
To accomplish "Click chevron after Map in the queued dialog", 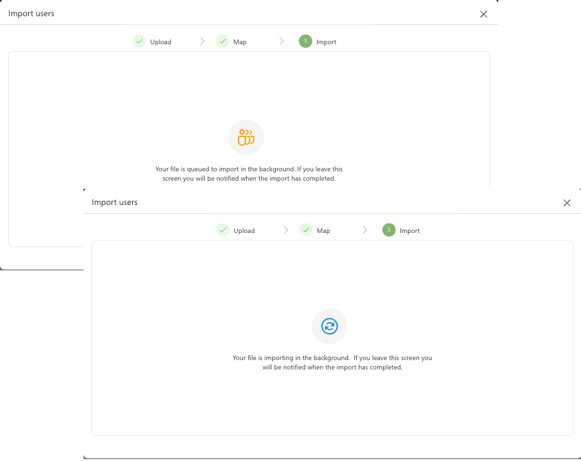I will (x=281, y=42).
